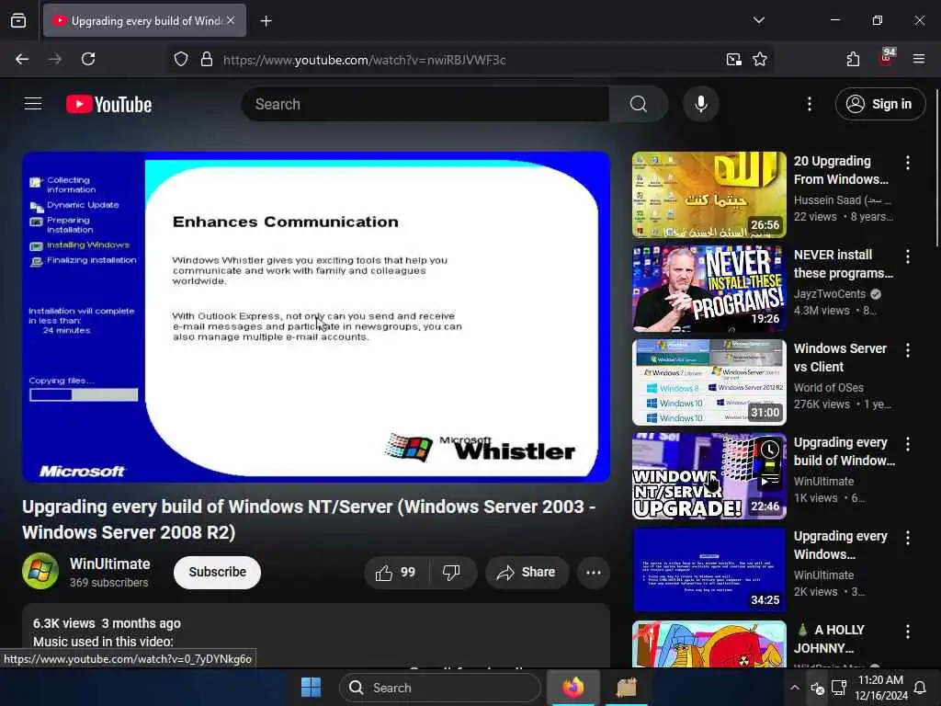Share this video
The height and width of the screenshot is (706, 941).
527,572
